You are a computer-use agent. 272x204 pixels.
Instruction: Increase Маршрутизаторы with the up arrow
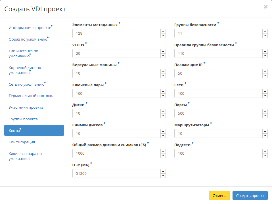click(x=265, y=132)
